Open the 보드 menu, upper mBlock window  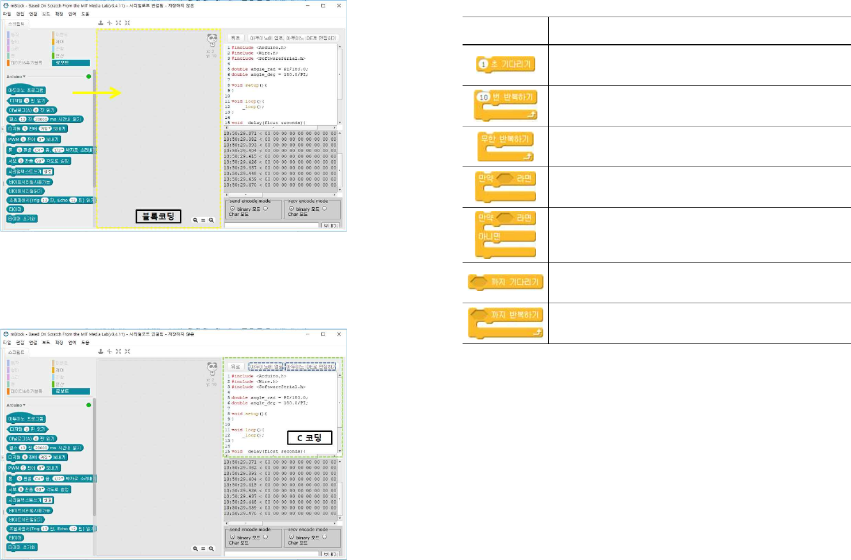pos(46,14)
